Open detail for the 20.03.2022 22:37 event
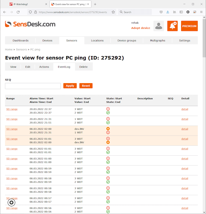The image size is (206, 214). point(185,109)
